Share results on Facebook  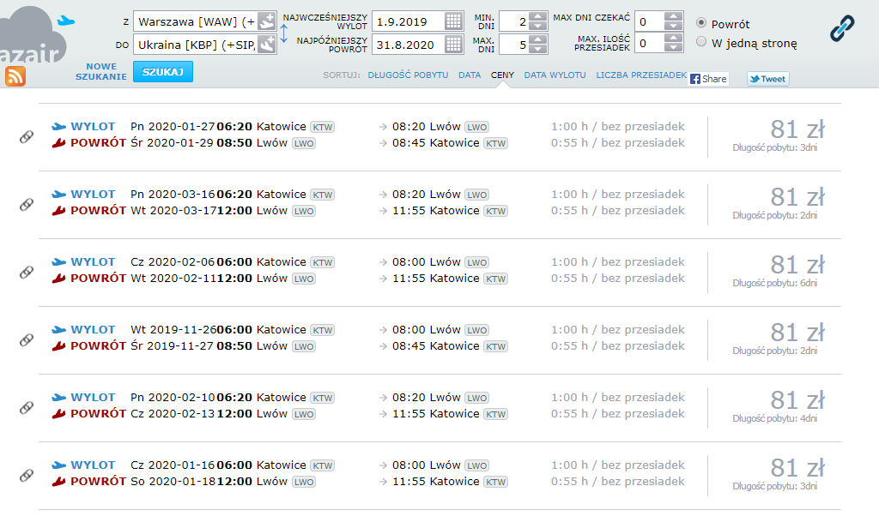(x=708, y=79)
